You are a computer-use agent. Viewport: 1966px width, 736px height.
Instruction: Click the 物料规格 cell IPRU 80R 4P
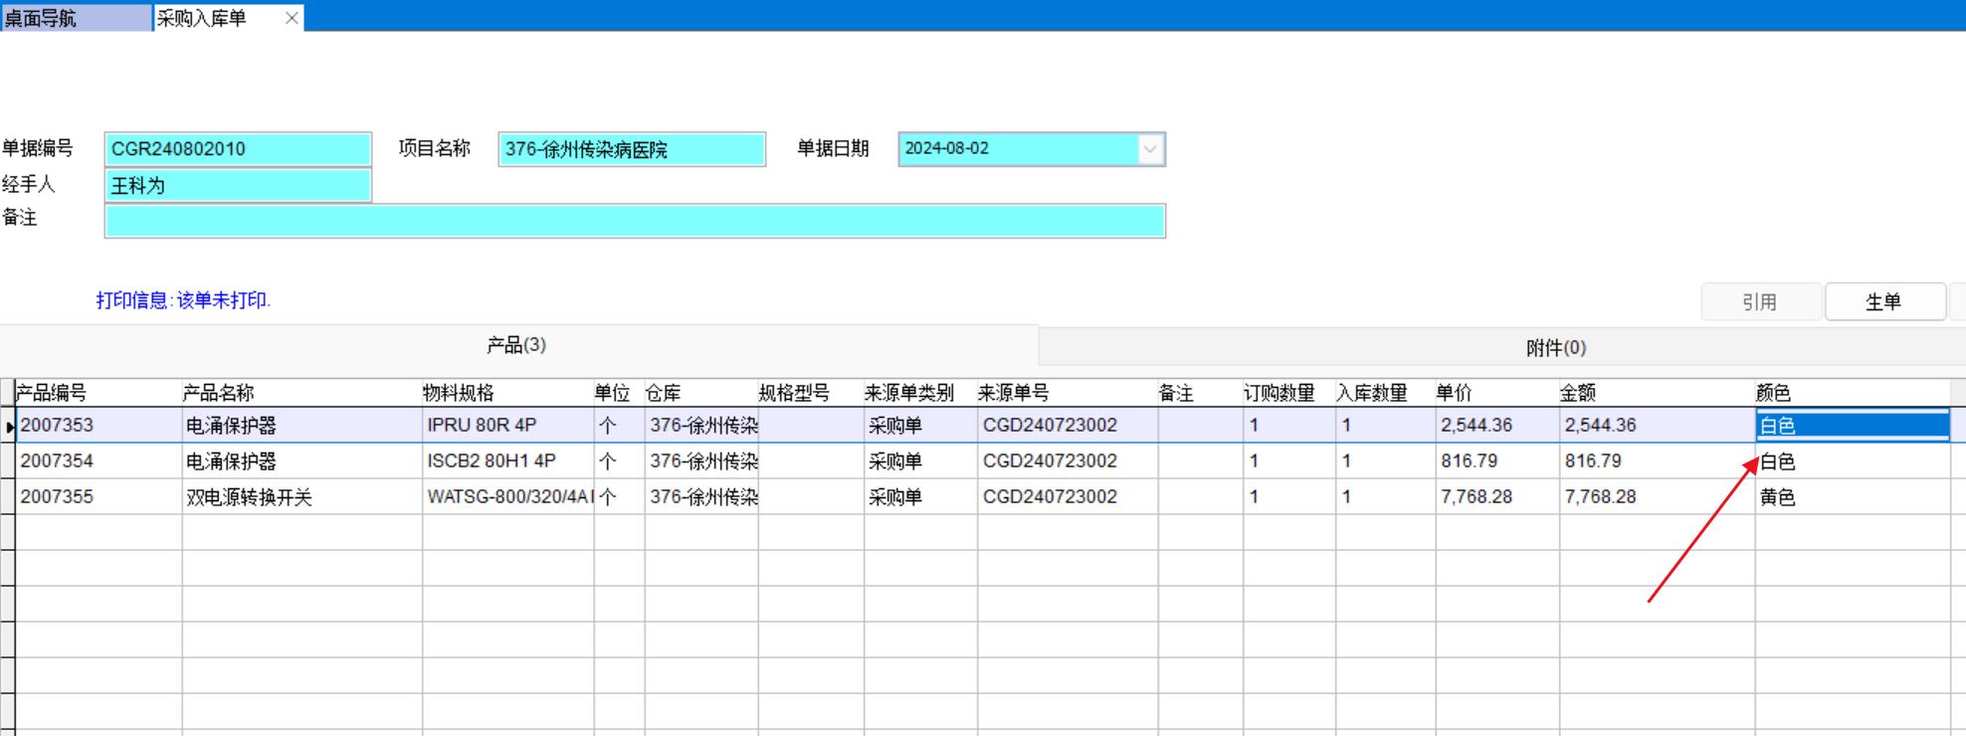click(507, 426)
